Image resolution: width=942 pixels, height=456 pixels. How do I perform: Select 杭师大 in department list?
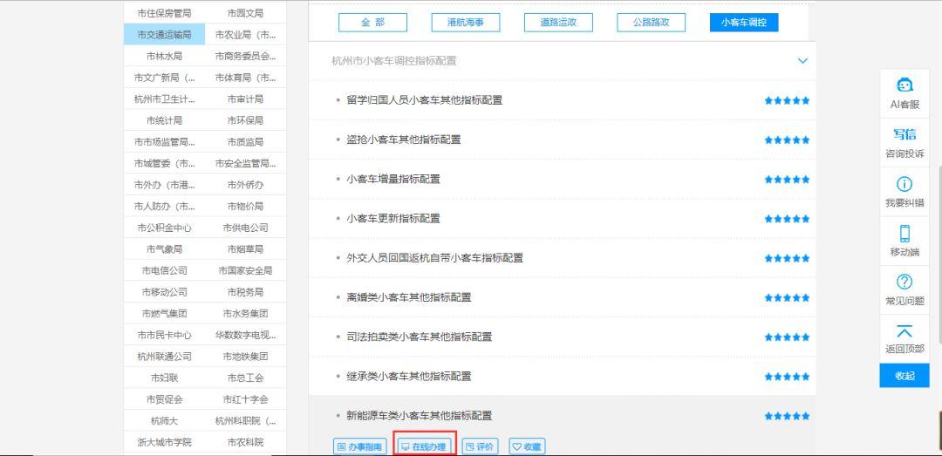coord(164,421)
